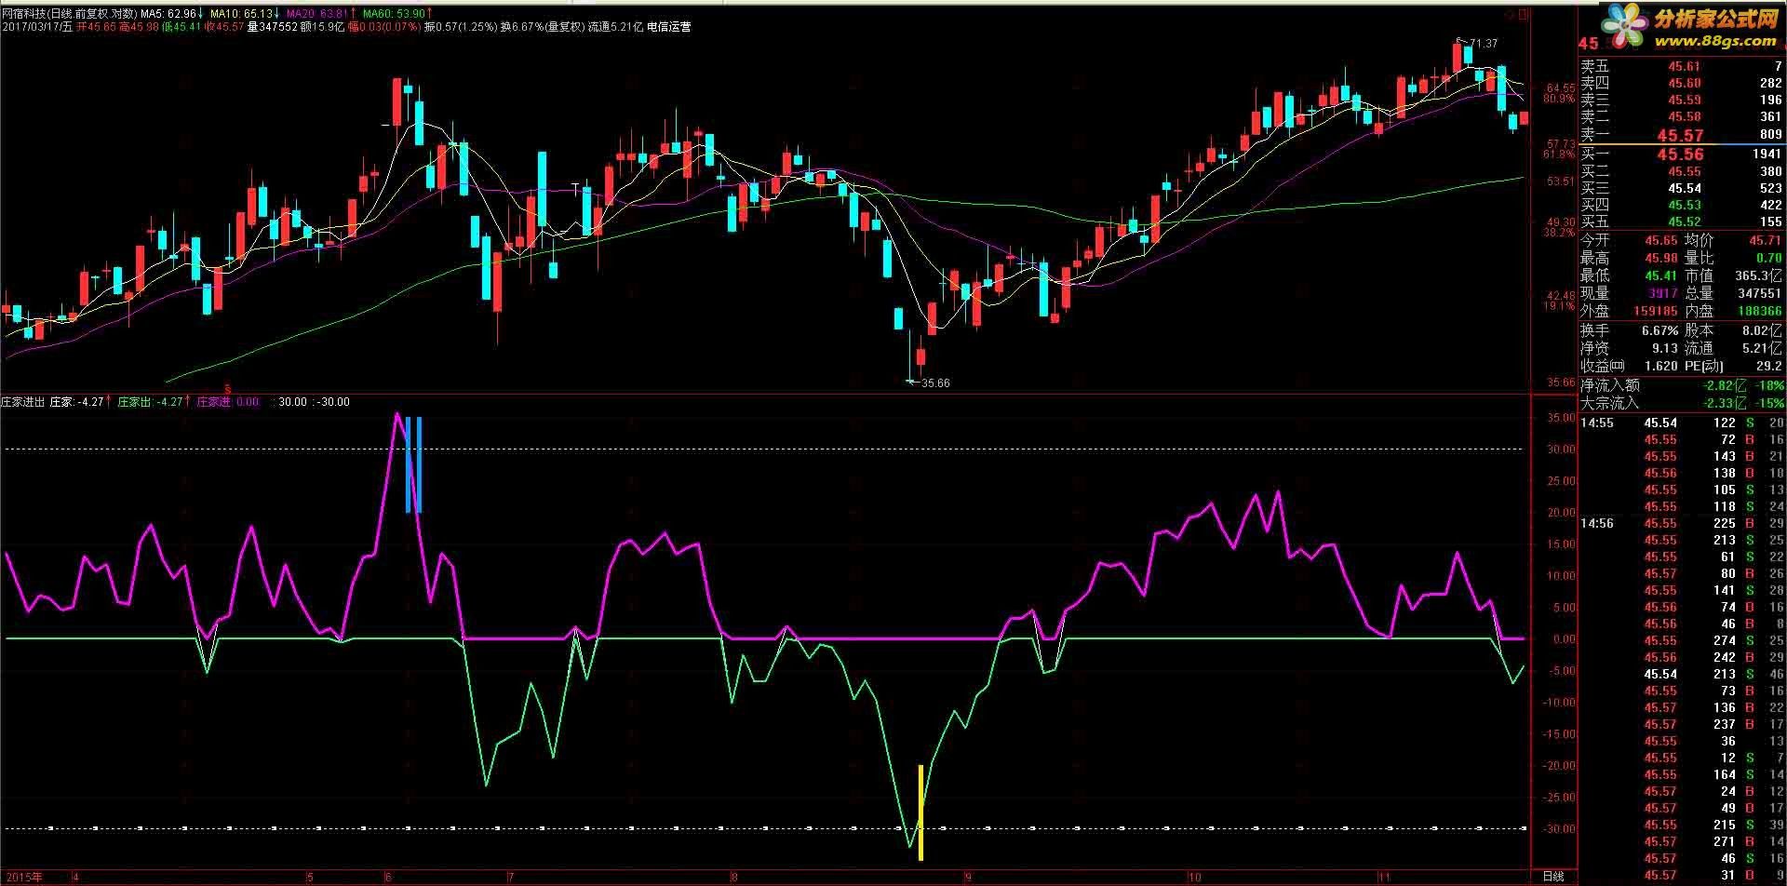Click the 64.55 price axis label
The width and height of the screenshot is (1787, 886).
coord(1561,87)
